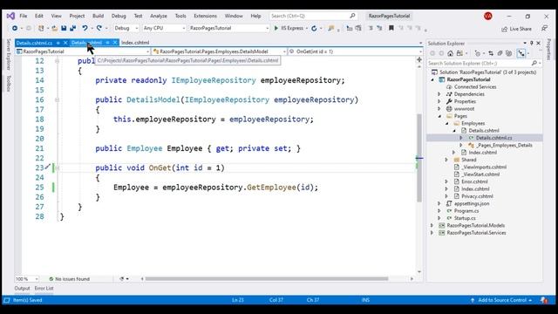Toggle pin on Details.cshtml.cs tab
The height and width of the screenshot is (314, 558).
coord(58,43)
